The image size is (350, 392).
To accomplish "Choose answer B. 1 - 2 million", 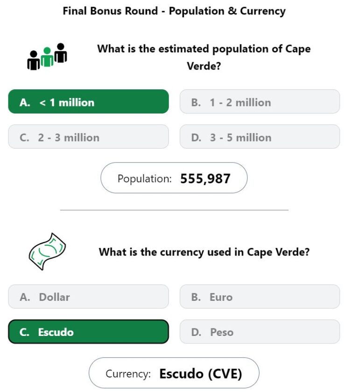I will pyautogui.click(x=259, y=101).
